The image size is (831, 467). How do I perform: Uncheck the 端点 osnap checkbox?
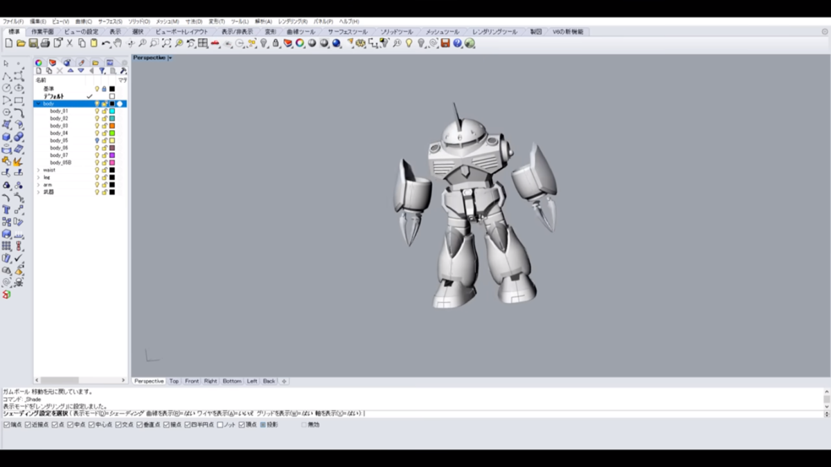pos(7,425)
